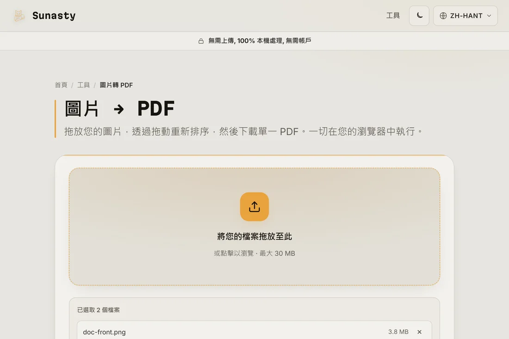The width and height of the screenshot is (509, 339).
Task: Click the orange upload icon button
Action: [254, 207]
